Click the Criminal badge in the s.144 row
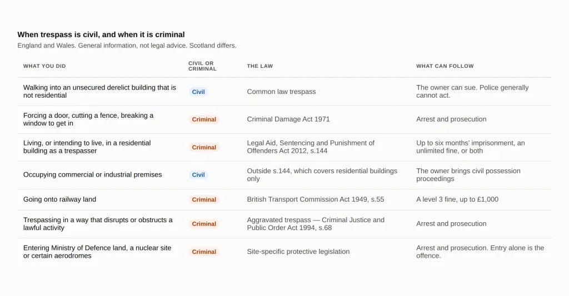Screen dimensions: 569x296 pos(204,147)
